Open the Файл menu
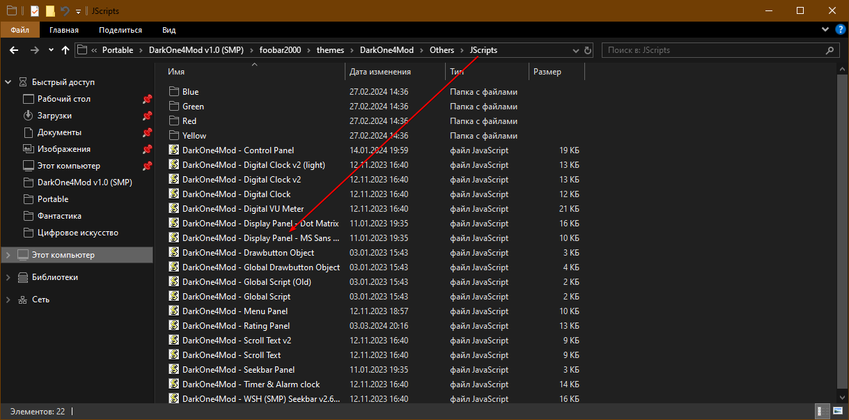Screen dimensions: 849x420 pos(20,30)
